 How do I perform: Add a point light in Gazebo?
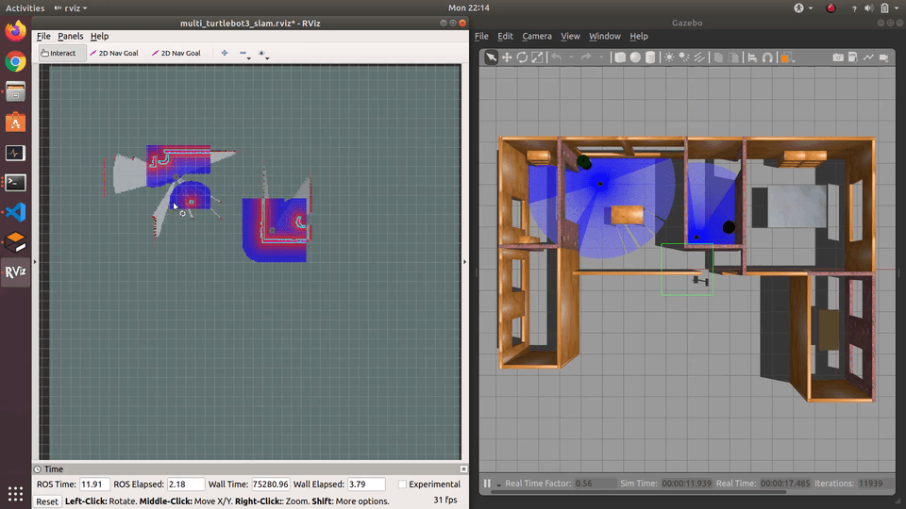[670, 57]
